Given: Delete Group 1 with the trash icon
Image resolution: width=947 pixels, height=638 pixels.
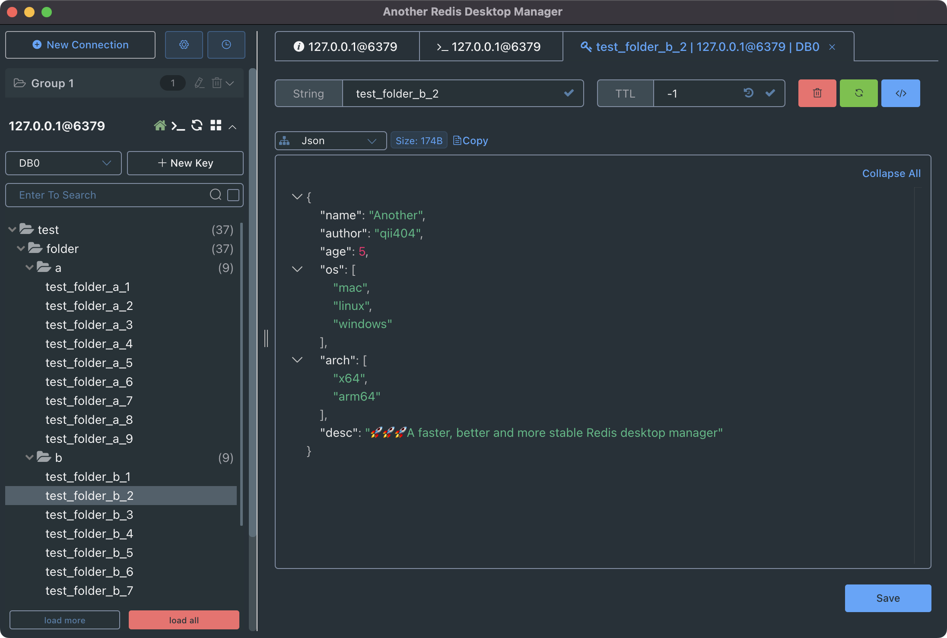Looking at the screenshot, I should point(217,83).
